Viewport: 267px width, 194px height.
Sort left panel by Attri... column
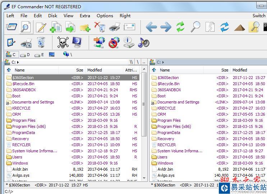pyautogui.click(x=131, y=70)
